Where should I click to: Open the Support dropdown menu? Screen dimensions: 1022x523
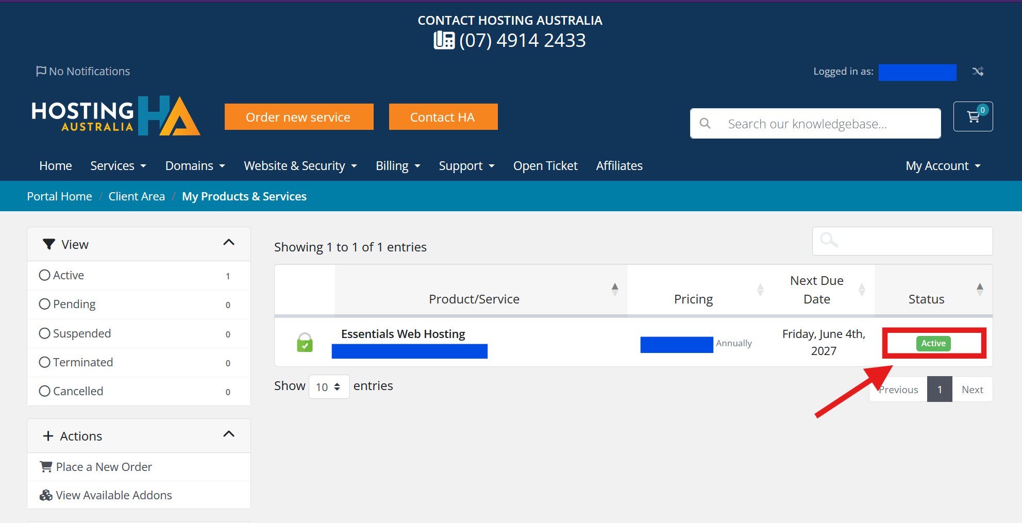pos(466,166)
